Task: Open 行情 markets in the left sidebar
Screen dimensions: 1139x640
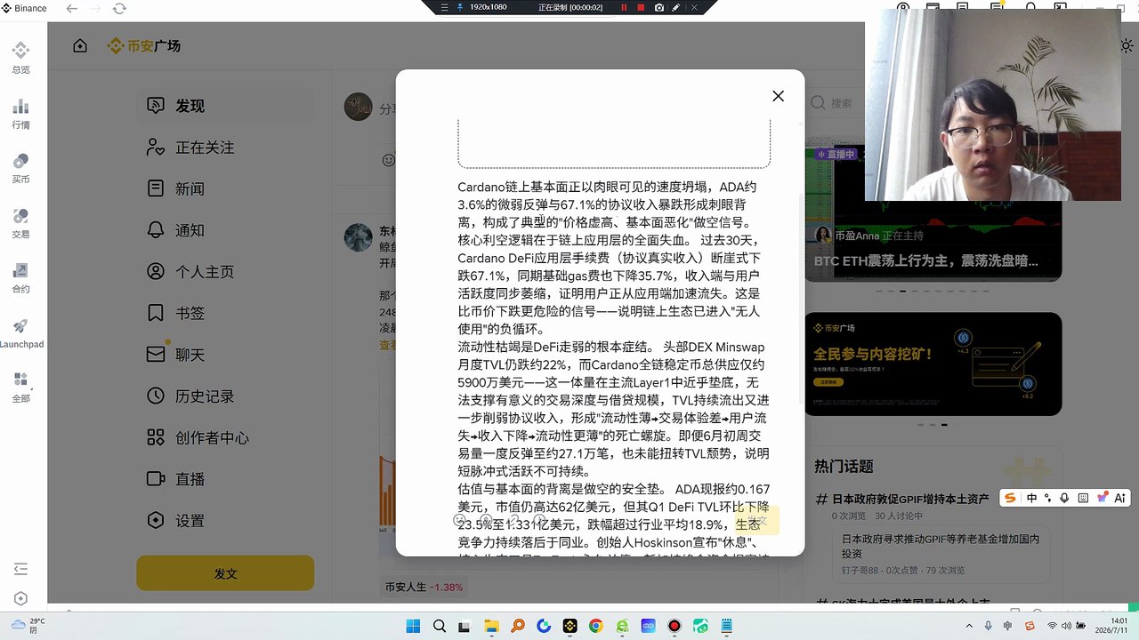Action: (20, 114)
